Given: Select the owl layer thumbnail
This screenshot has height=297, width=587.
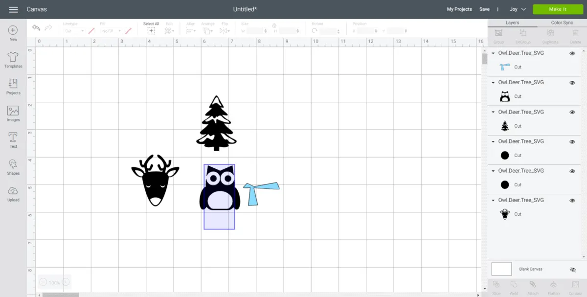Looking at the screenshot, I should point(505,96).
